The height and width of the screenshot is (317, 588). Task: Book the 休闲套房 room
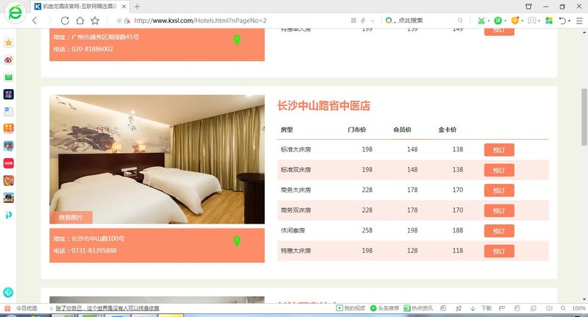click(x=499, y=231)
